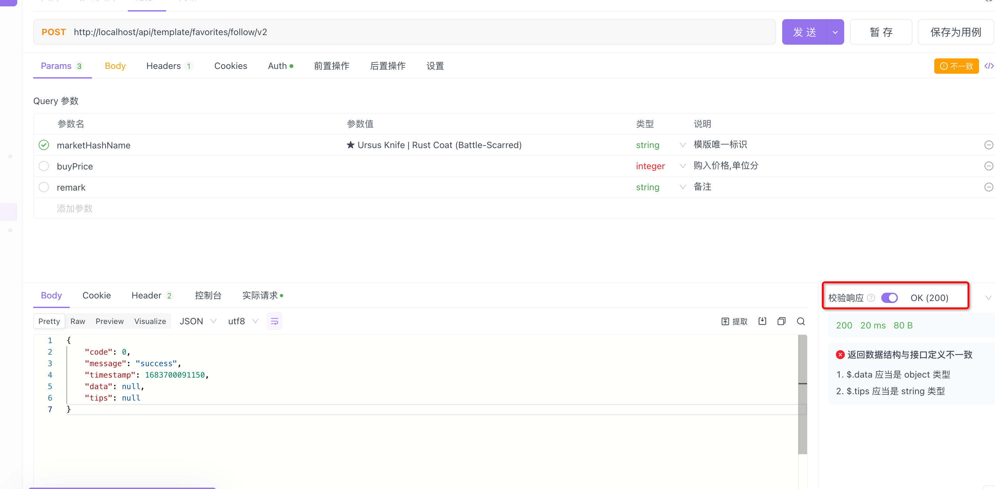Remove the remark parameter via its minus icon
Screen dimensions: 995x489
pos(989,187)
